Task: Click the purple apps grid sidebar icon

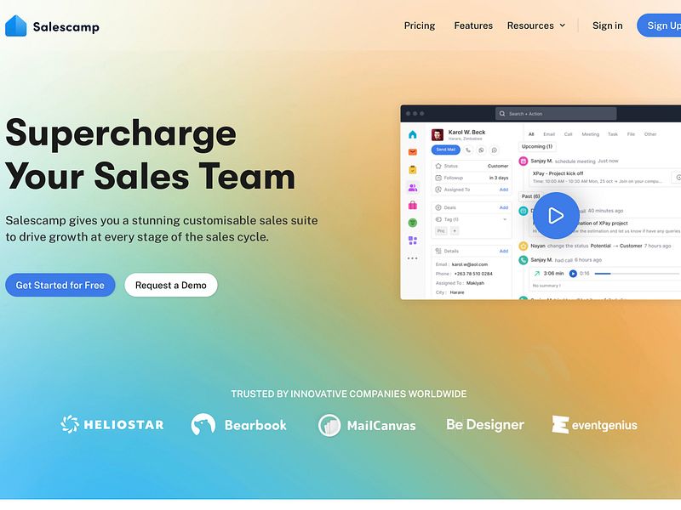Action: click(411, 239)
